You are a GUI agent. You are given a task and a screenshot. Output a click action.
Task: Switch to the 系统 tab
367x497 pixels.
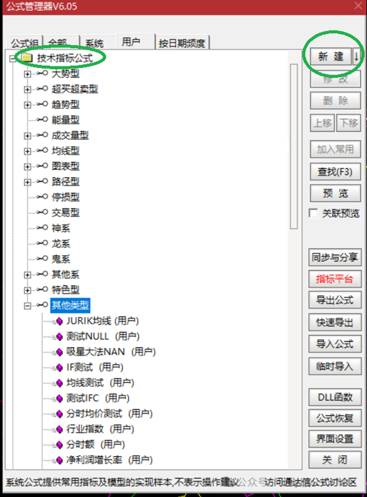(98, 43)
